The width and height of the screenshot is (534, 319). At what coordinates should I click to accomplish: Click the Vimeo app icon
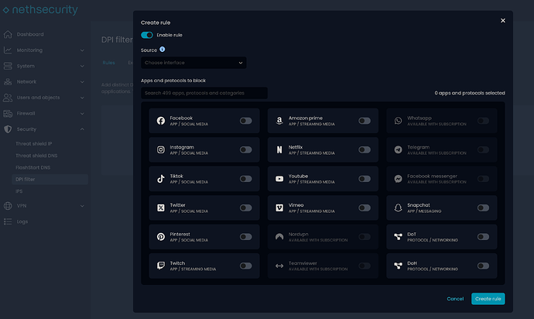[x=279, y=208]
